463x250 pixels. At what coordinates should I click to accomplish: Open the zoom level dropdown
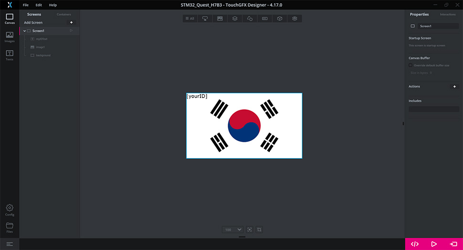[x=232, y=230]
